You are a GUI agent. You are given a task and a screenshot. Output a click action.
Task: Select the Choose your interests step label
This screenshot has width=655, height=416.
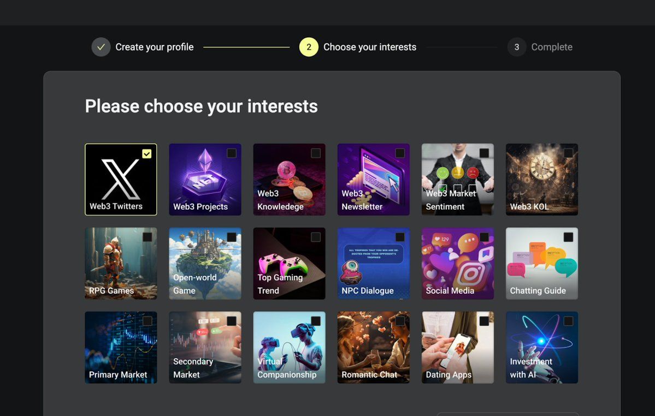[370, 47]
